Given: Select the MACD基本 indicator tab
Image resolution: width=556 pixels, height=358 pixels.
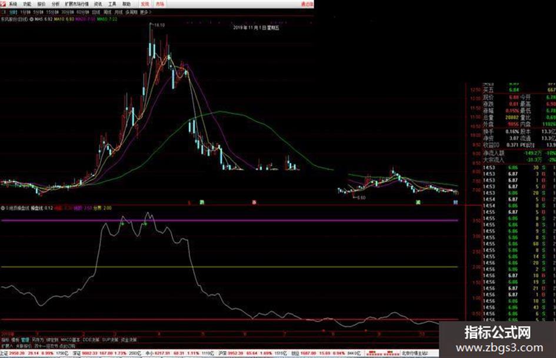Looking at the screenshot, I should tap(70, 340).
